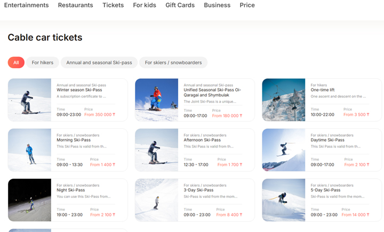
Task: Open the Gift Cards page
Action: (180, 5)
